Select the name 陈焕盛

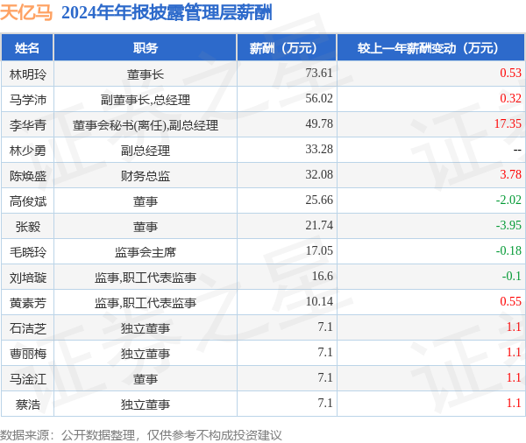pyautogui.click(x=28, y=176)
